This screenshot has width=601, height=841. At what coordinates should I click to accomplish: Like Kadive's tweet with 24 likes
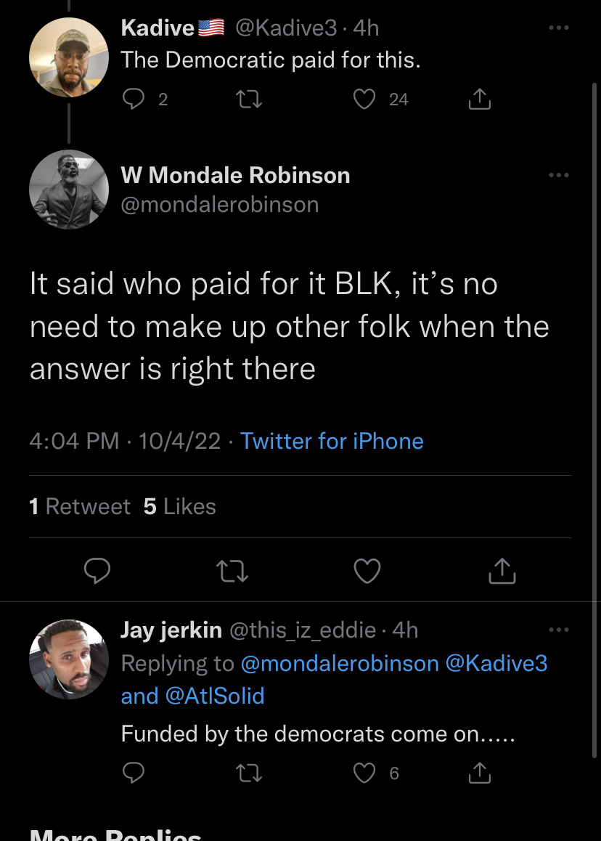coord(364,99)
